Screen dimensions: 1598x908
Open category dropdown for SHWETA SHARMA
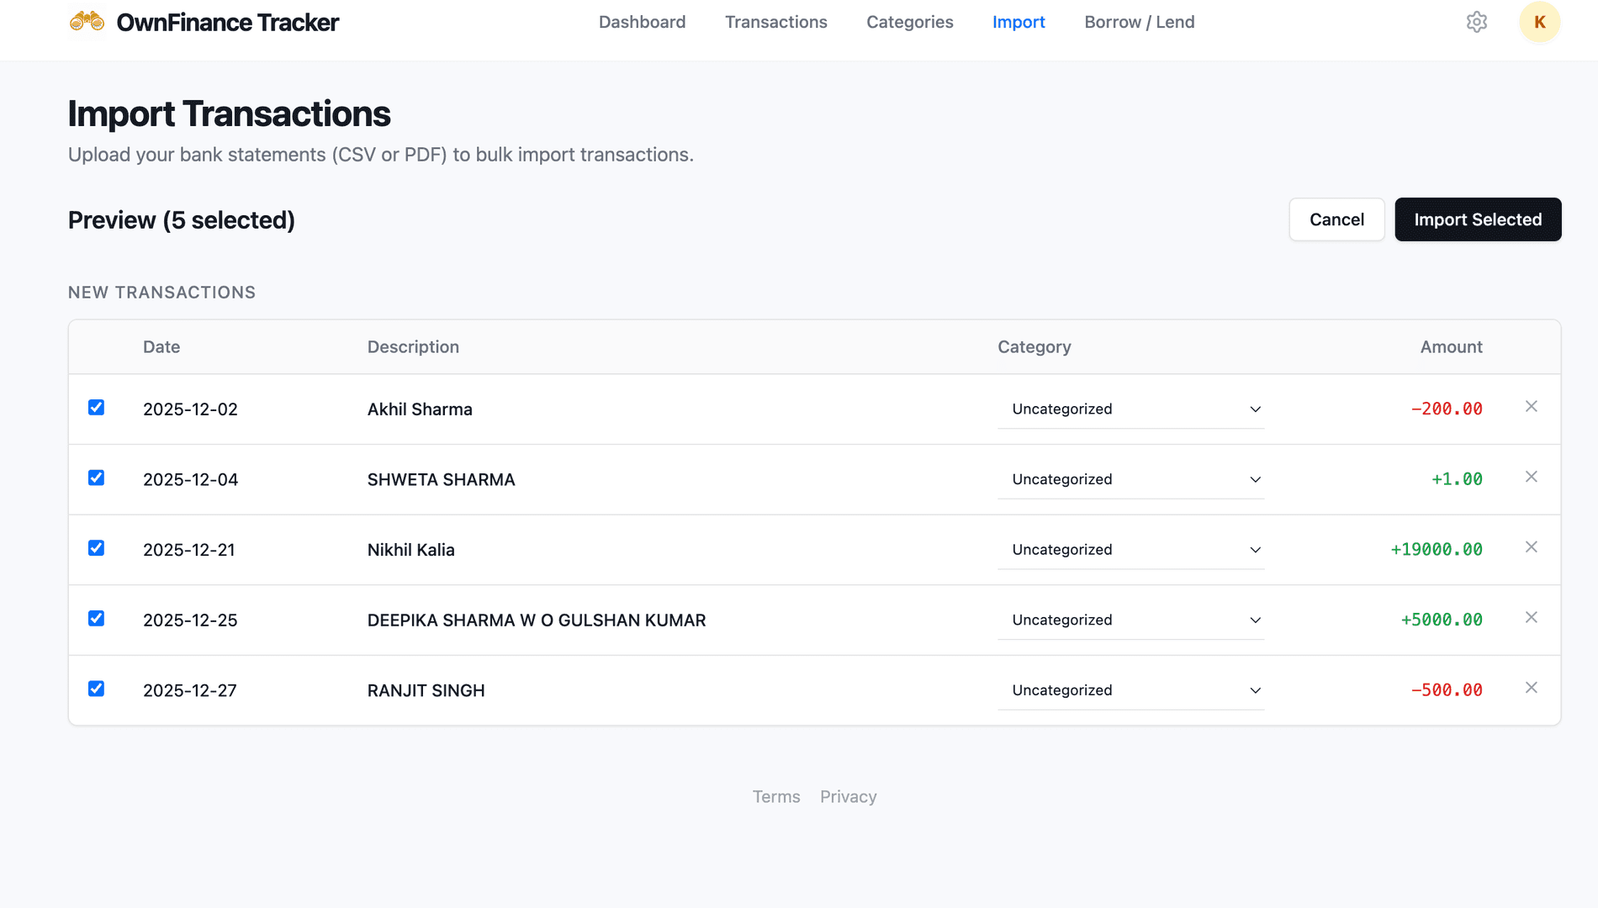point(1130,479)
